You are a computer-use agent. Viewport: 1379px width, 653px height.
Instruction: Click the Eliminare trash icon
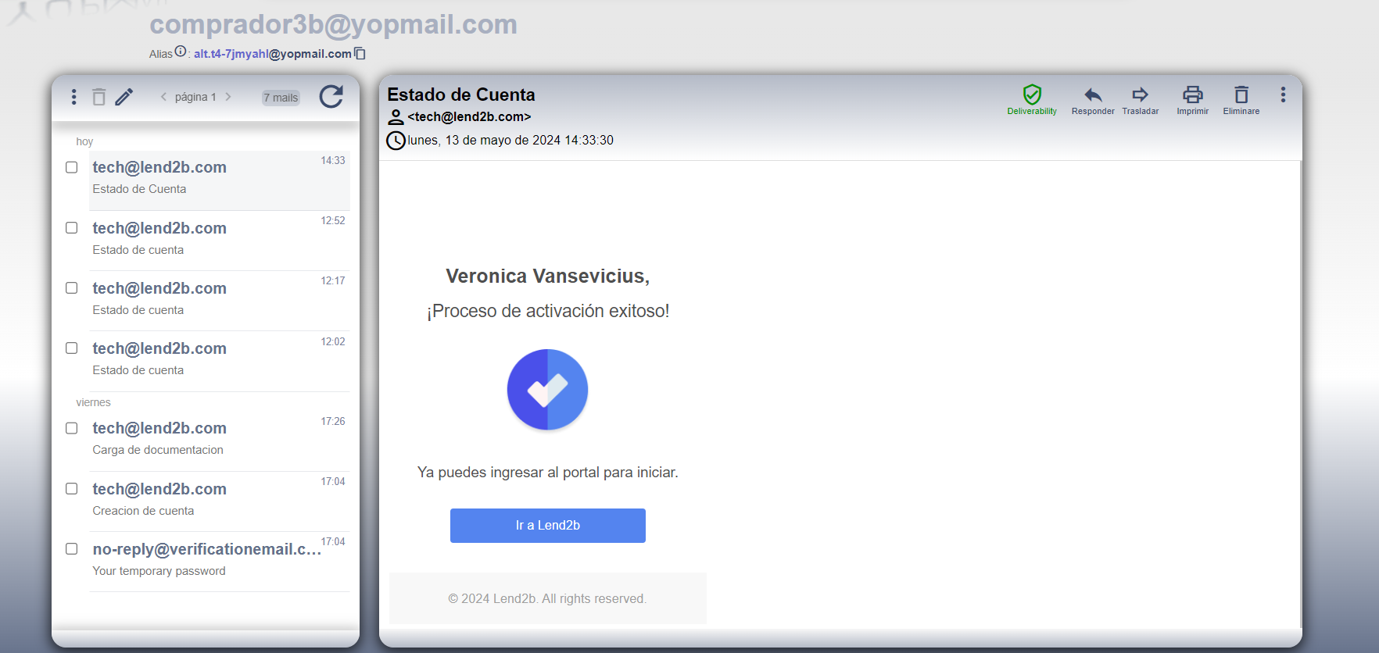(x=1241, y=95)
